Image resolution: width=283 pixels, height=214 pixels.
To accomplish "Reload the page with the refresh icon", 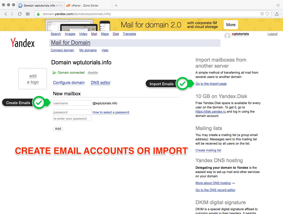I will pos(20,14).
